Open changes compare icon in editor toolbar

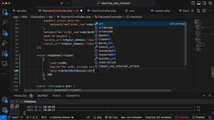click(x=198, y=11)
